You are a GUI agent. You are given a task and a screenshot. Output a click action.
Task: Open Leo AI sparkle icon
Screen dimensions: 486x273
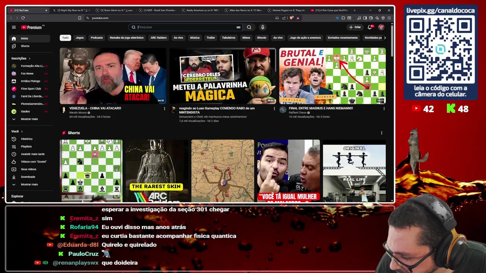click(377, 18)
